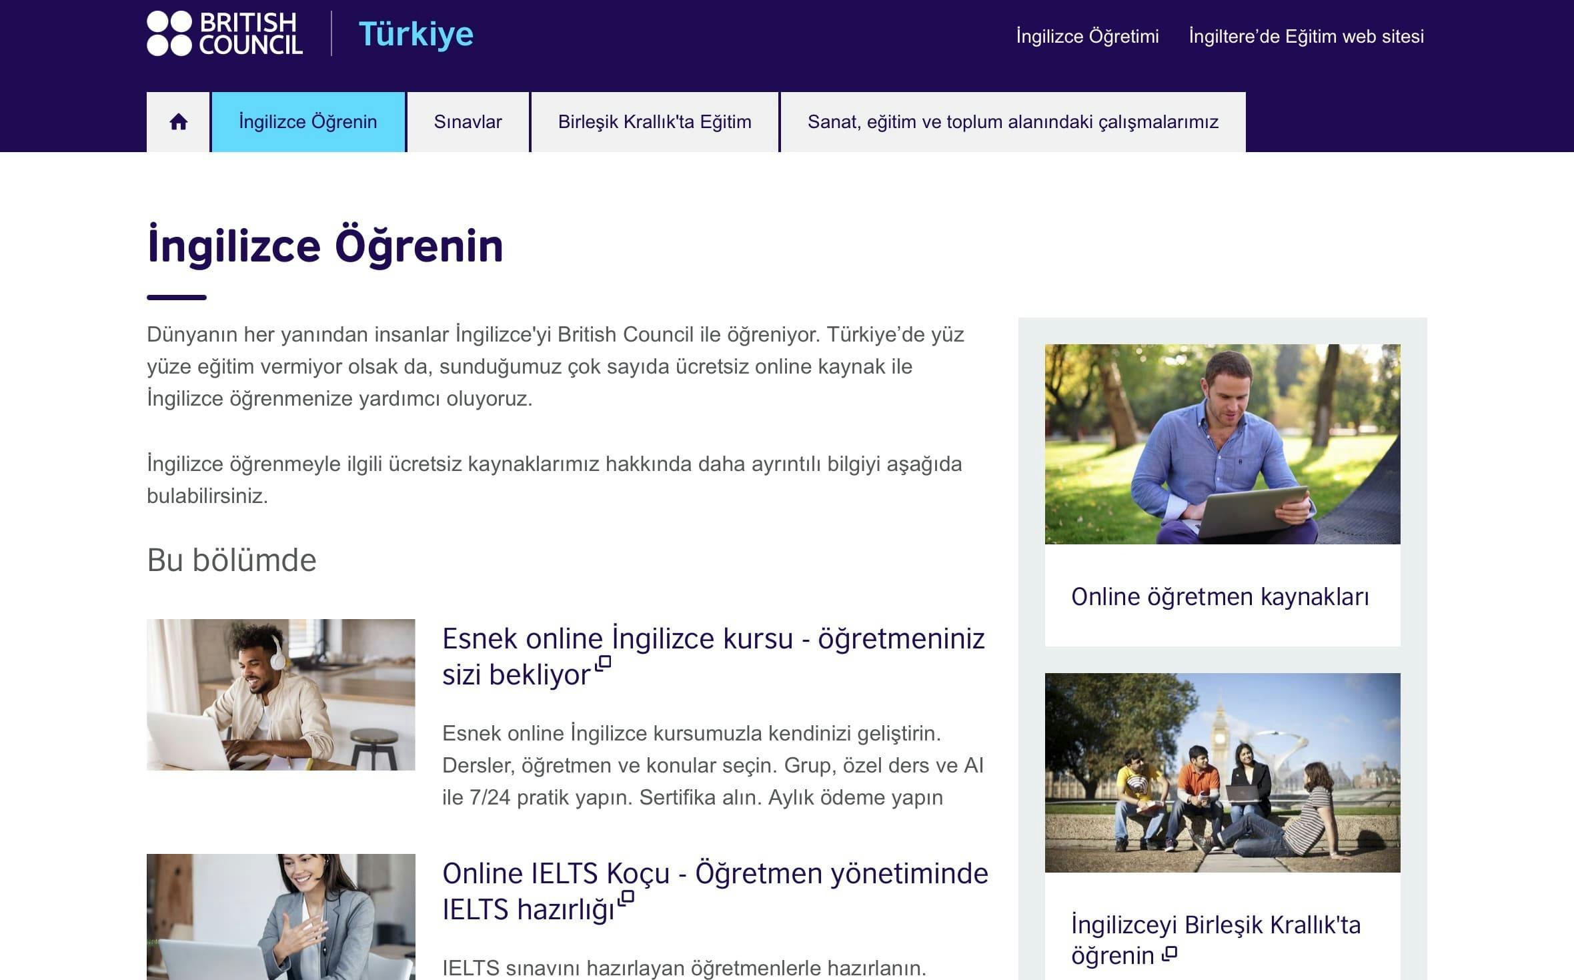1574x980 pixels.
Task: Click thumbnail of woman with headset
Action: (x=281, y=917)
